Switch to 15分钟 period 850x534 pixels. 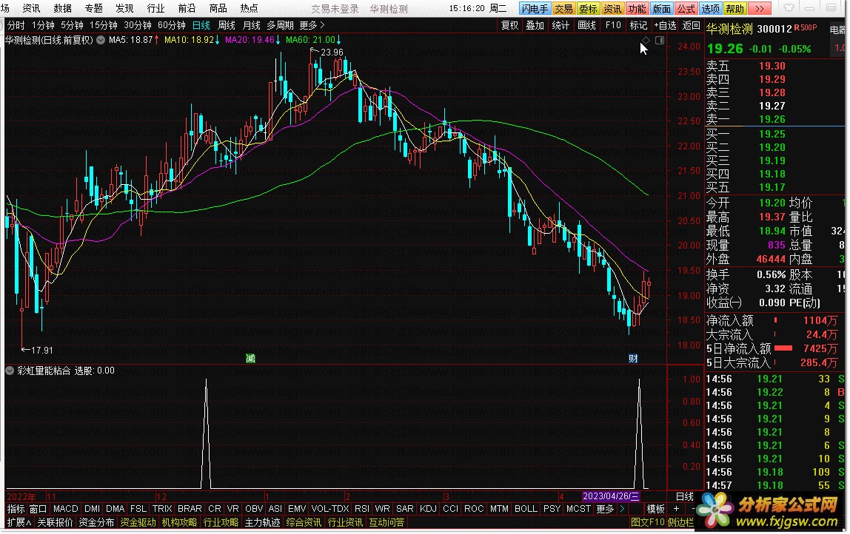(x=103, y=25)
